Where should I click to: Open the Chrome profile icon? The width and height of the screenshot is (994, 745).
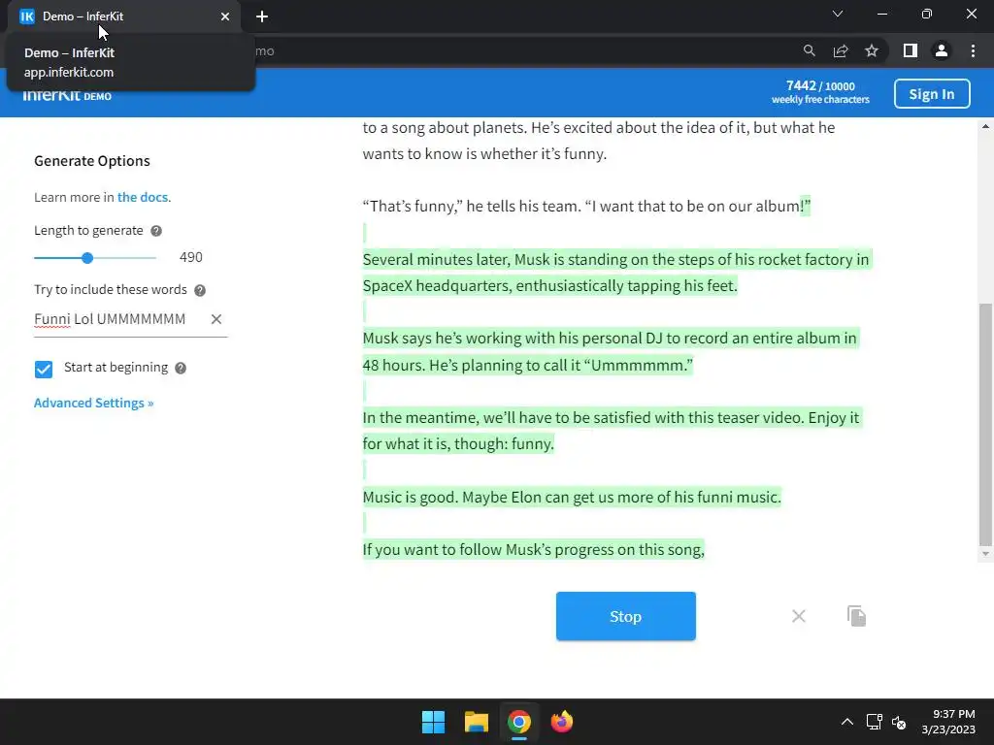(x=942, y=50)
